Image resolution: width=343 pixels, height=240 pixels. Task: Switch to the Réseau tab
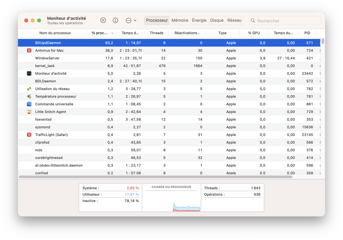pos(234,20)
